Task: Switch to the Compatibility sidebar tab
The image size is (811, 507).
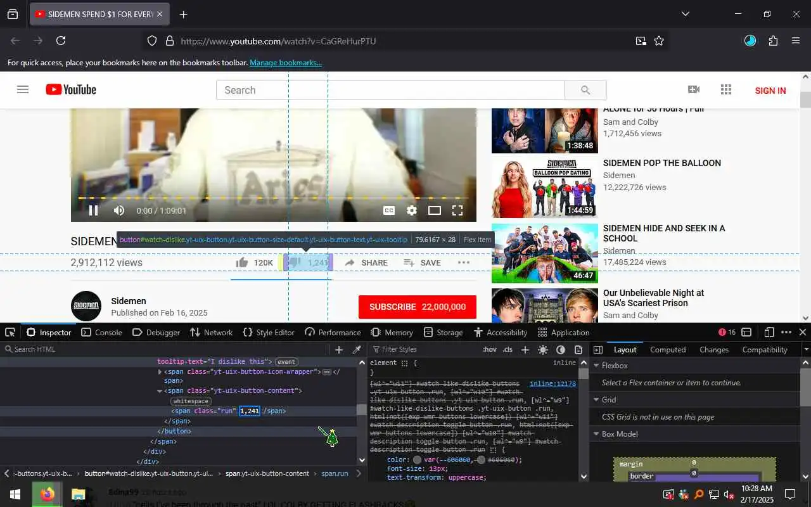Action: 765,349
